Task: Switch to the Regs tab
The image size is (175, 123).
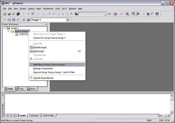Action: (20, 89)
